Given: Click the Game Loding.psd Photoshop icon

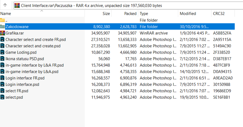Looking at the screenshot, I should [2, 52].
